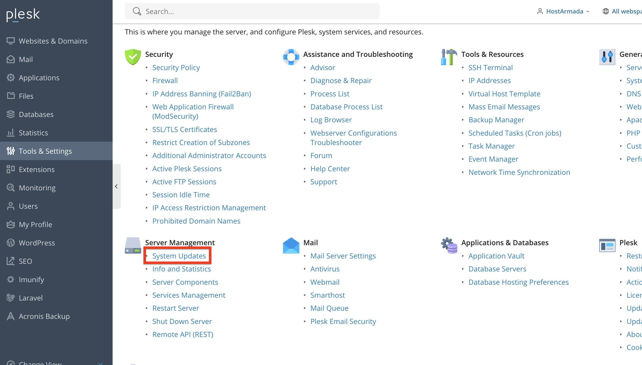Open the SSH Terminal link

coord(490,67)
